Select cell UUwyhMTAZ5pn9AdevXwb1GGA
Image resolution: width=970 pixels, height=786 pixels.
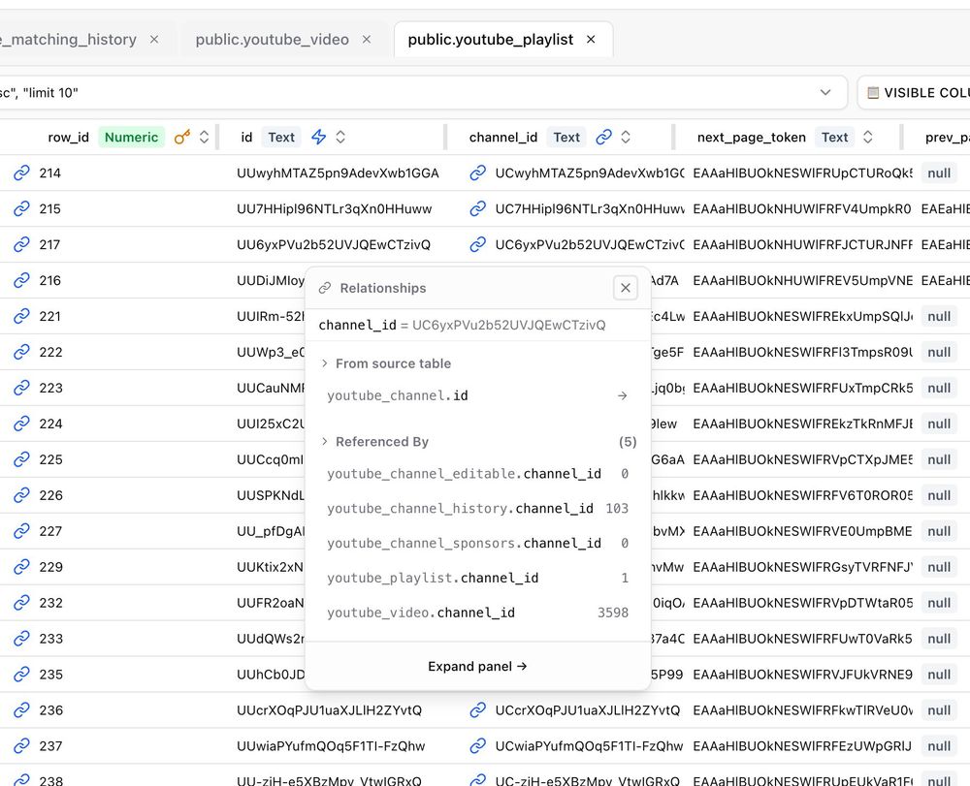coord(338,173)
